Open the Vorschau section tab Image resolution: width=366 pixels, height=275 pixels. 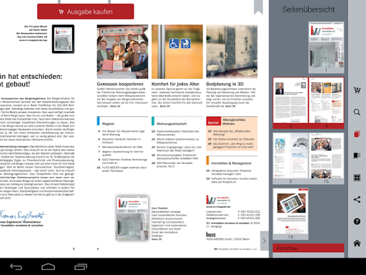(308, 248)
